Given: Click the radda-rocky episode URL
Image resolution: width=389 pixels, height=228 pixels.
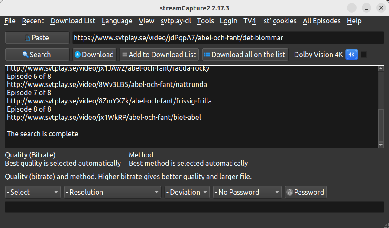Looking at the screenshot, I should 108,68.
